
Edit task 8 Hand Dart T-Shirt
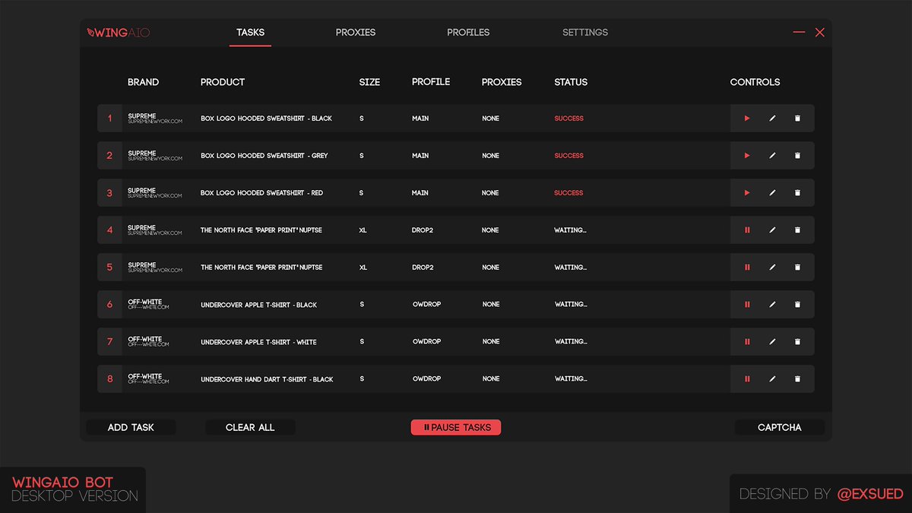pyautogui.click(x=772, y=379)
